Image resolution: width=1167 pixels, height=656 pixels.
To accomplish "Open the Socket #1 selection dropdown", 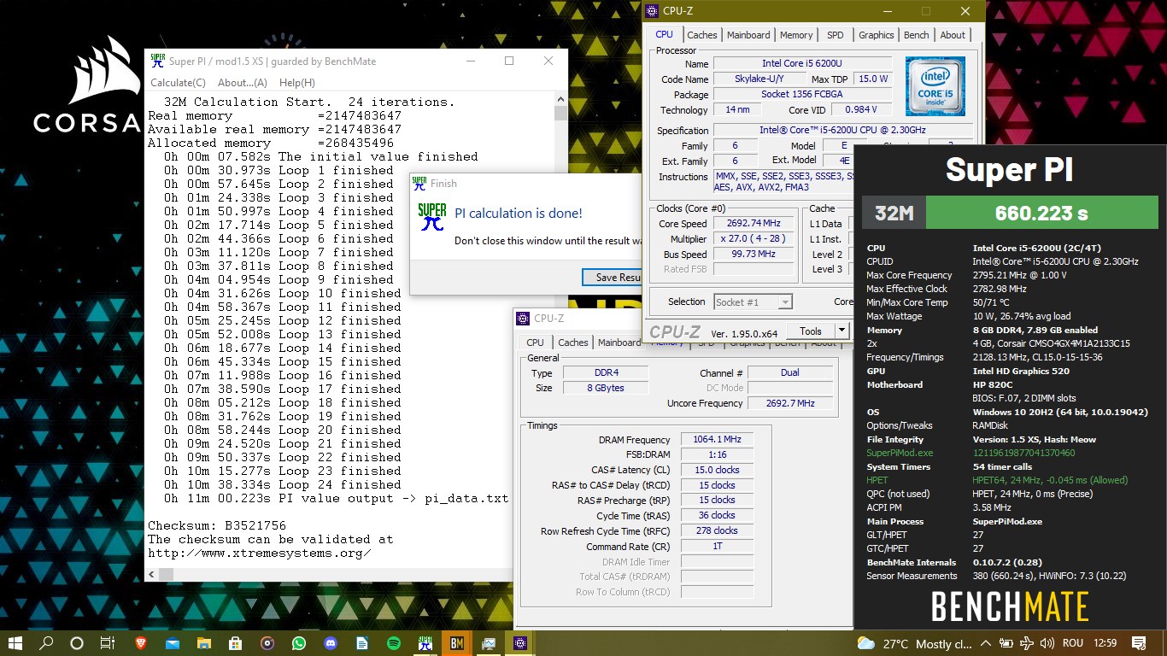I will [754, 302].
